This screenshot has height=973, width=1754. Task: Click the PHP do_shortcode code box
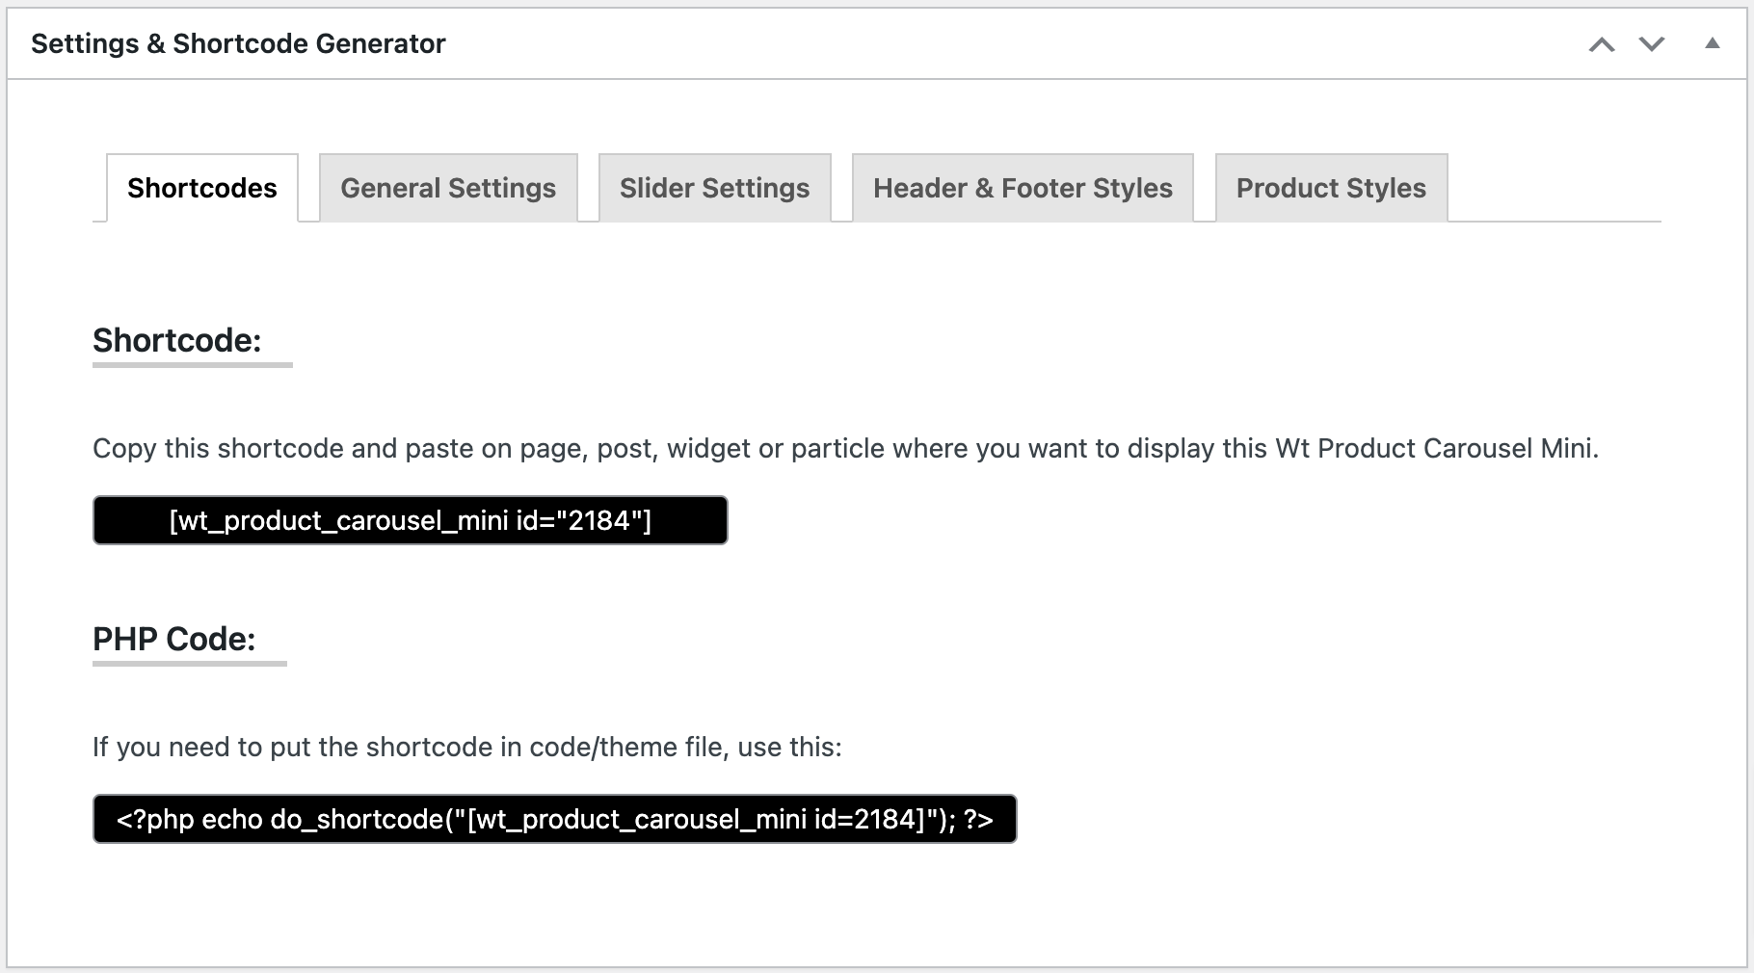point(555,819)
